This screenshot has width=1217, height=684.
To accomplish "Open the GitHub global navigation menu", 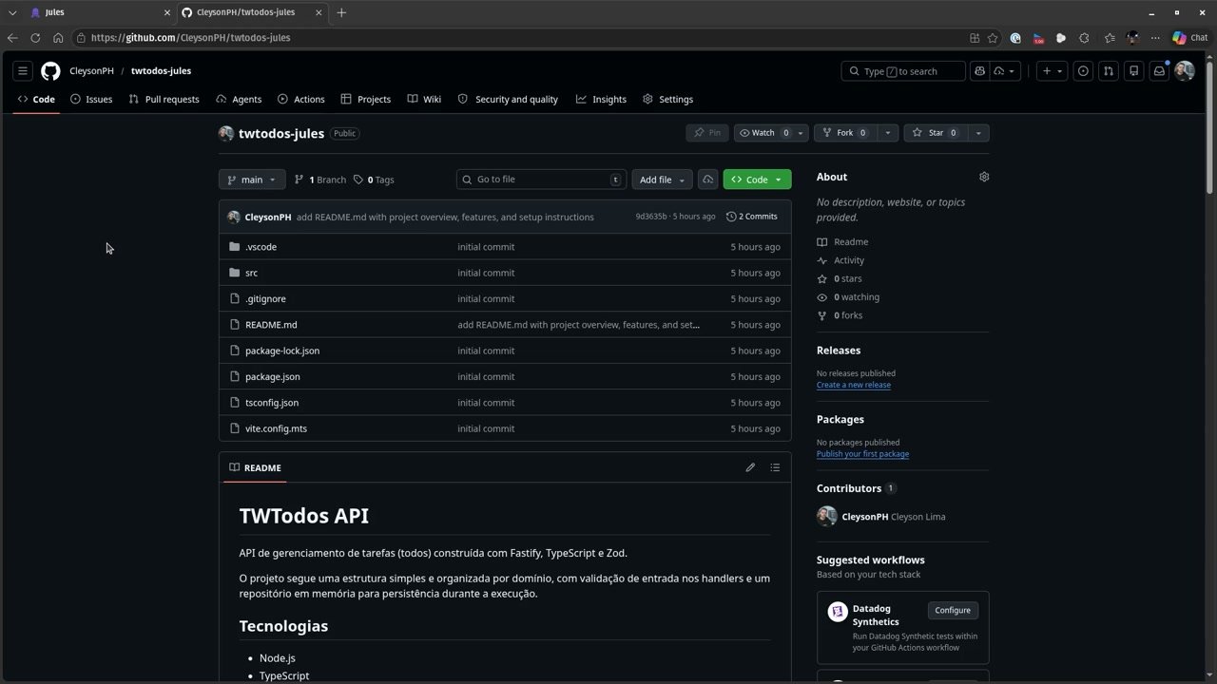I will click(23, 71).
